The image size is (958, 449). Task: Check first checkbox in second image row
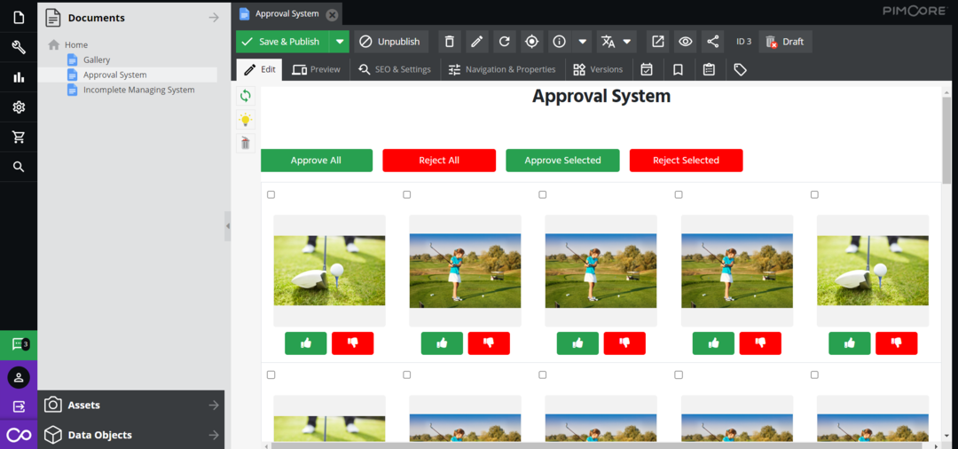click(x=271, y=375)
